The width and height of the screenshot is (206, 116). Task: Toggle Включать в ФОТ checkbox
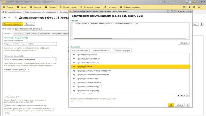click(5, 97)
